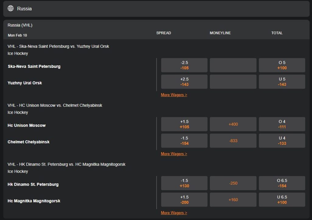Take Hk Dinamo St. Petersburg -1.5 at +130
This screenshot has height=220, width=312.
pyautogui.click(x=184, y=183)
